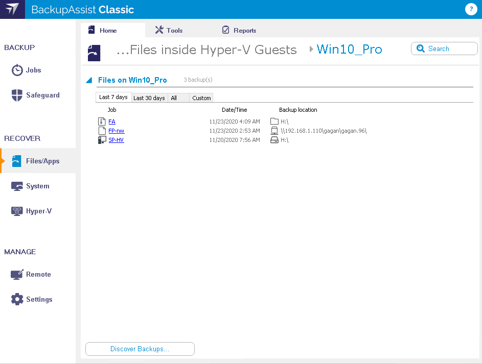
Task: Click the FP-nw job file icon
Action: (102, 131)
